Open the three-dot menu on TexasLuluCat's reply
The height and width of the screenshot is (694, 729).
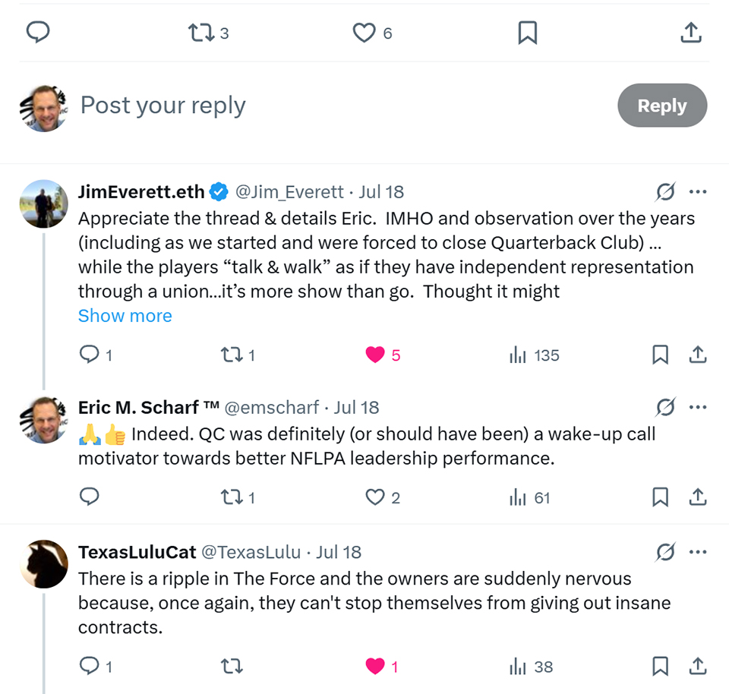click(698, 552)
